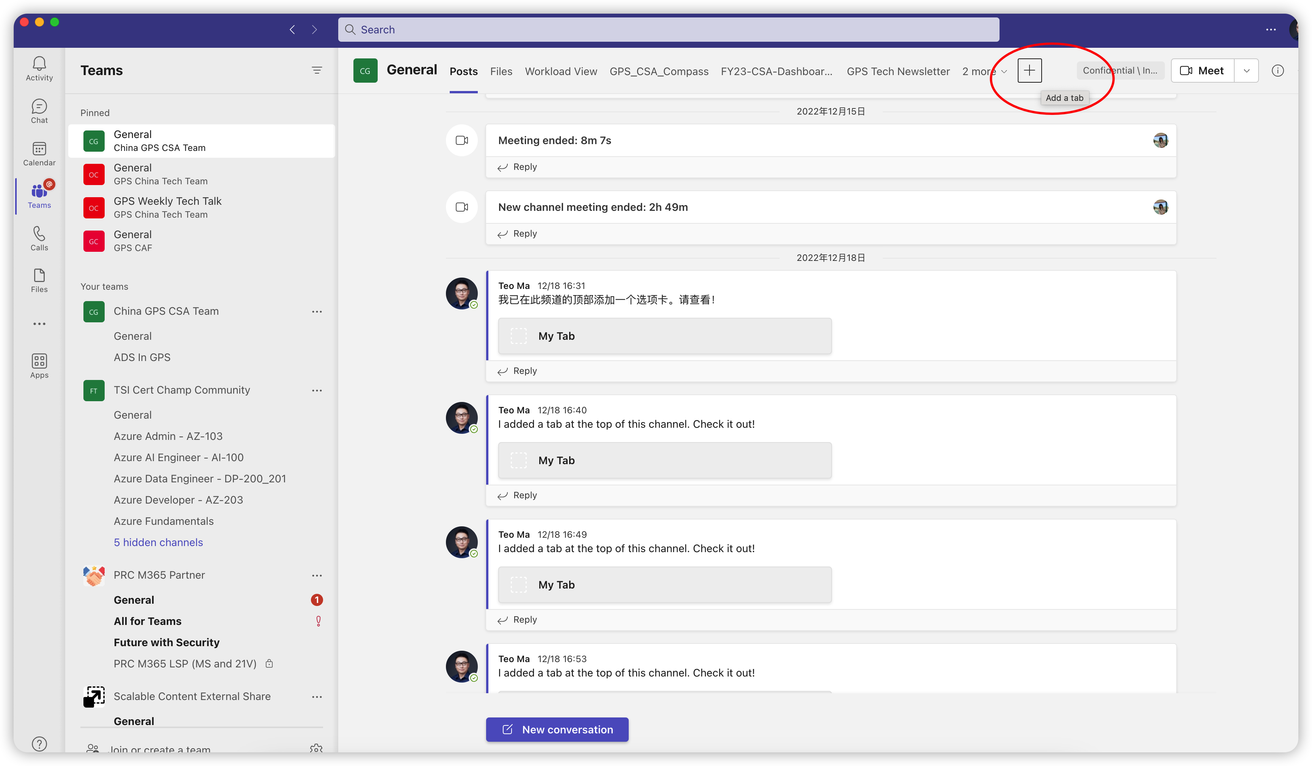Open the Calendar sidebar icon

[x=39, y=154]
